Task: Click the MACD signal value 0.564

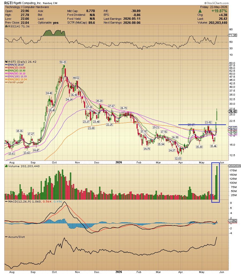Action: (x=47, y=201)
